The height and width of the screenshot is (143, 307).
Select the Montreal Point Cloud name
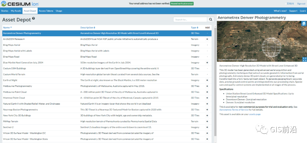[14, 98]
